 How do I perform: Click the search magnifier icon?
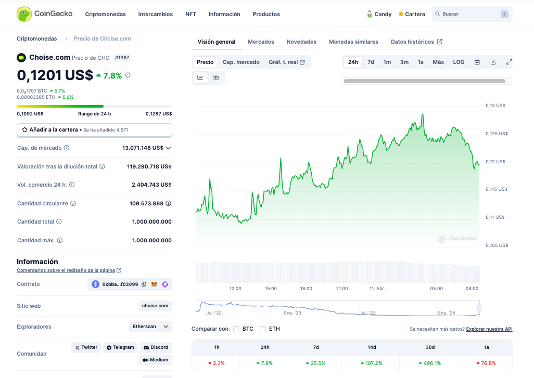[438, 14]
